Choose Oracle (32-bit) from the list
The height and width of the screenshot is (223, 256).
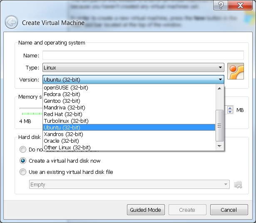129,141
